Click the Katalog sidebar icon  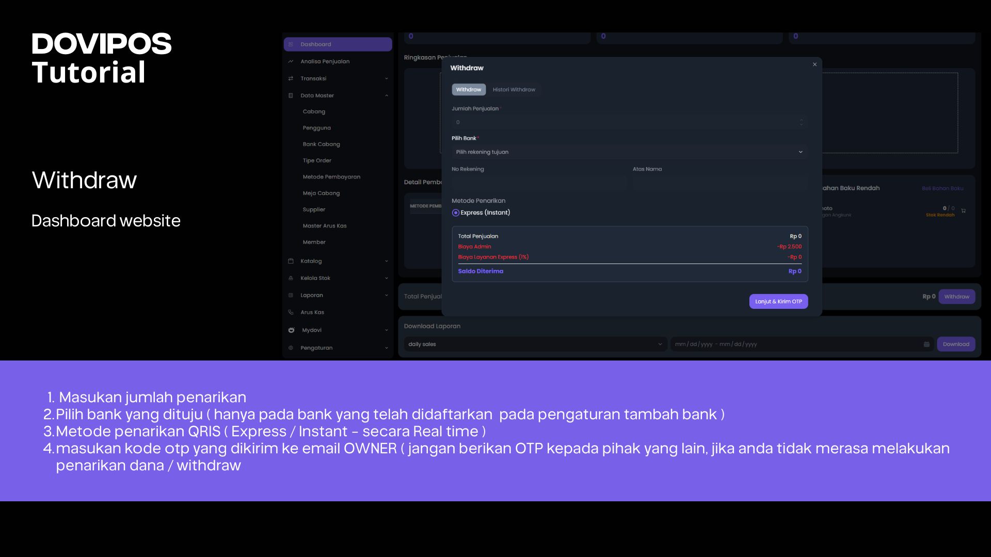coord(291,261)
